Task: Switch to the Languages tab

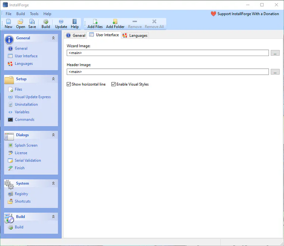Action: click(135, 36)
